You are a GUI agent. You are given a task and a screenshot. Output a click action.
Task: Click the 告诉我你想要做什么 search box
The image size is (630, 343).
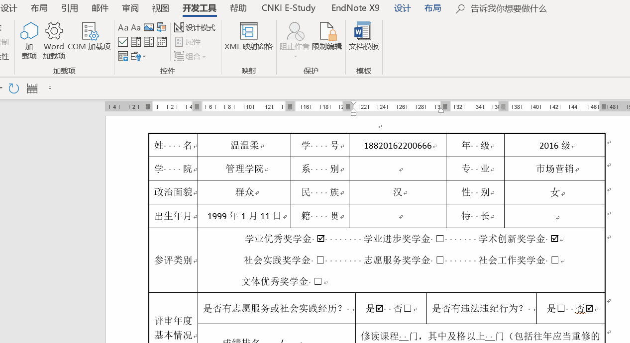coord(508,8)
